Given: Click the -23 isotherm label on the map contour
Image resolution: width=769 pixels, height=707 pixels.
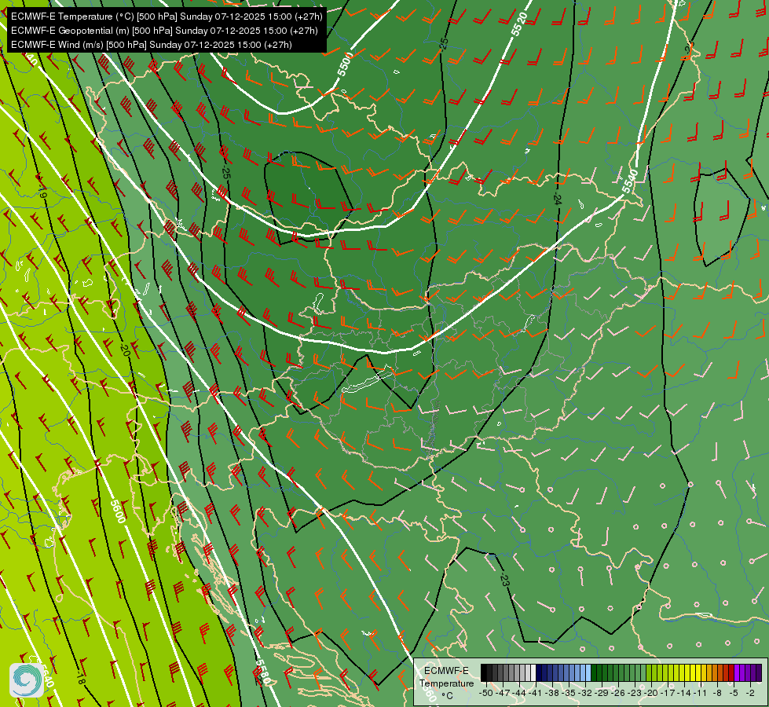Looking at the screenshot, I should pos(504,580).
